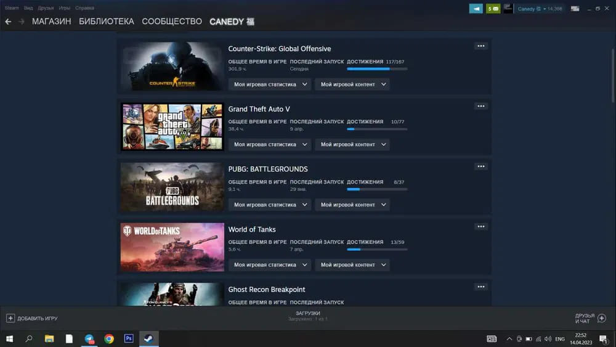Go back with the left arrow
This screenshot has width=616, height=347.
click(8, 22)
